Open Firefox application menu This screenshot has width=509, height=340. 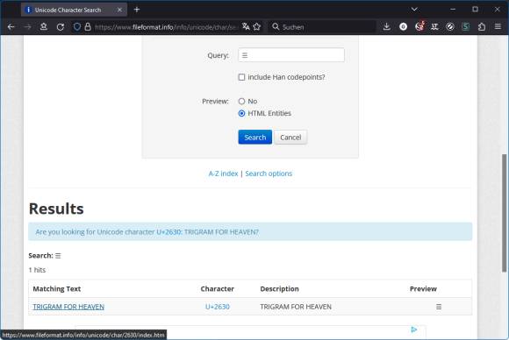(498, 27)
